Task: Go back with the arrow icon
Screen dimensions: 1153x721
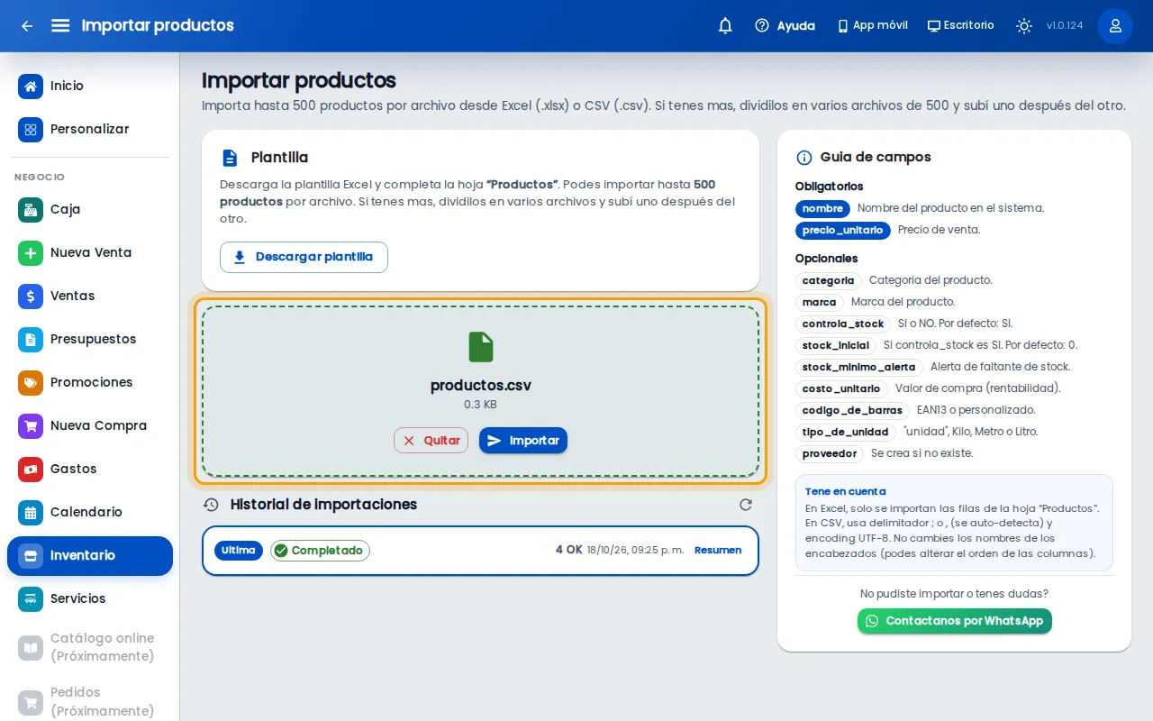Action: point(27,26)
